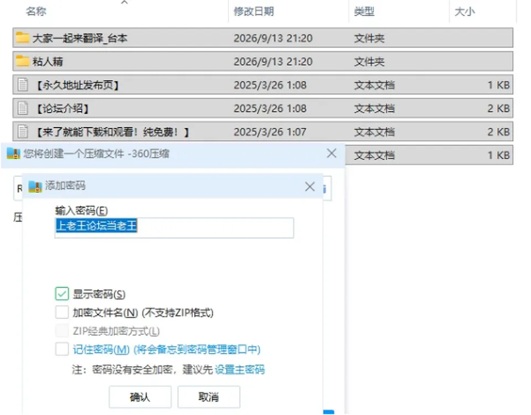Select the 大家一起来翻译_台本 folder name
This screenshot has width=531, height=415.
coord(80,38)
